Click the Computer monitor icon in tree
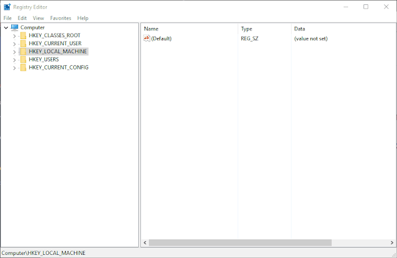This screenshot has height=258, width=397. [14, 27]
